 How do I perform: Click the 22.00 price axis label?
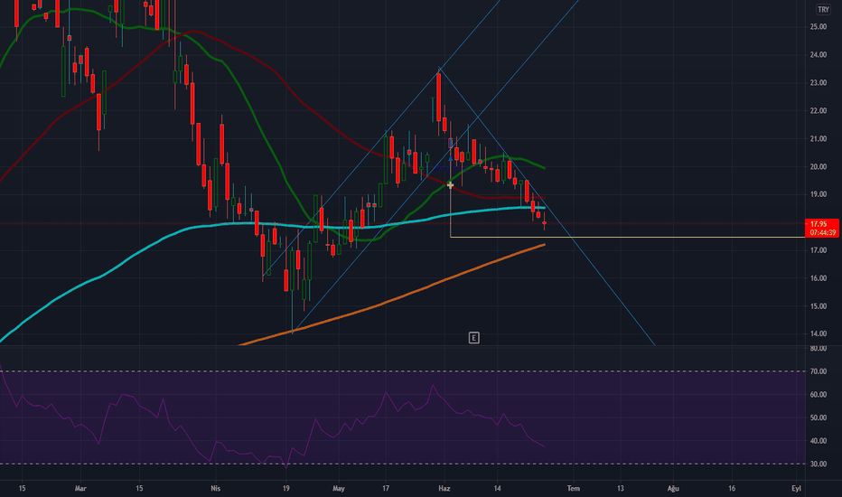[819, 110]
